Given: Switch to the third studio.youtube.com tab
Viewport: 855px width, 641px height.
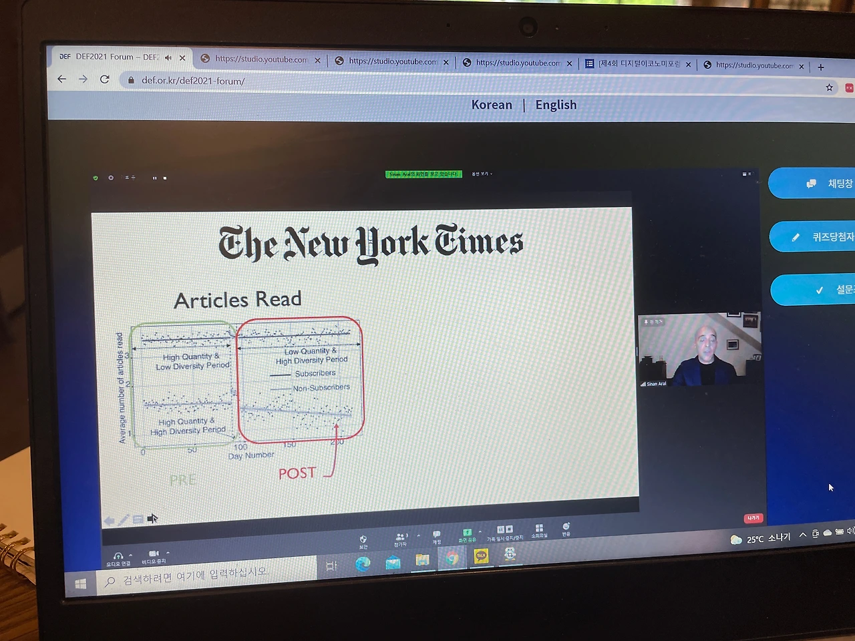Looking at the screenshot, I should click(x=518, y=63).
